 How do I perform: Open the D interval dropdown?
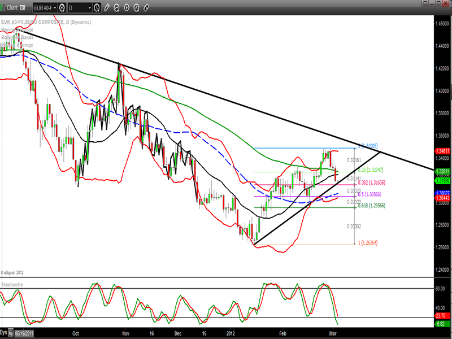80,8
